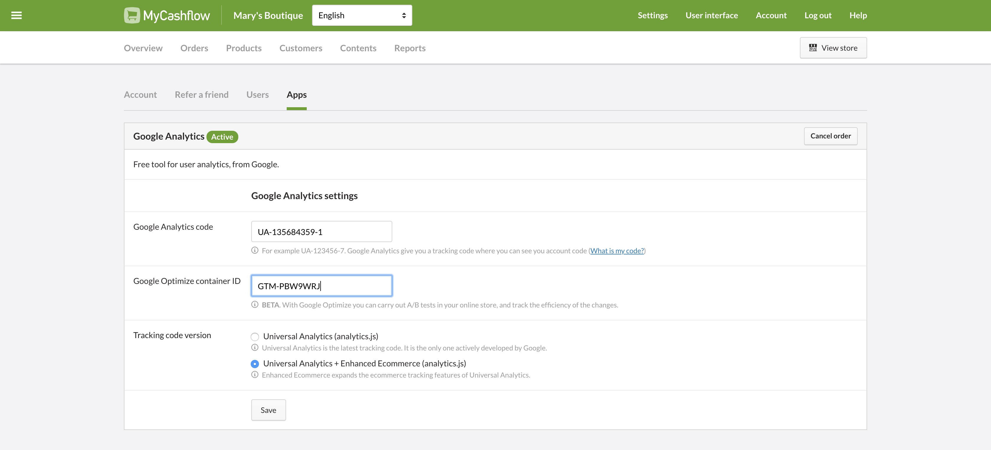Click info icon beside Analytics code hint
The image size is (991, 450).
click(x=255, y=250)
